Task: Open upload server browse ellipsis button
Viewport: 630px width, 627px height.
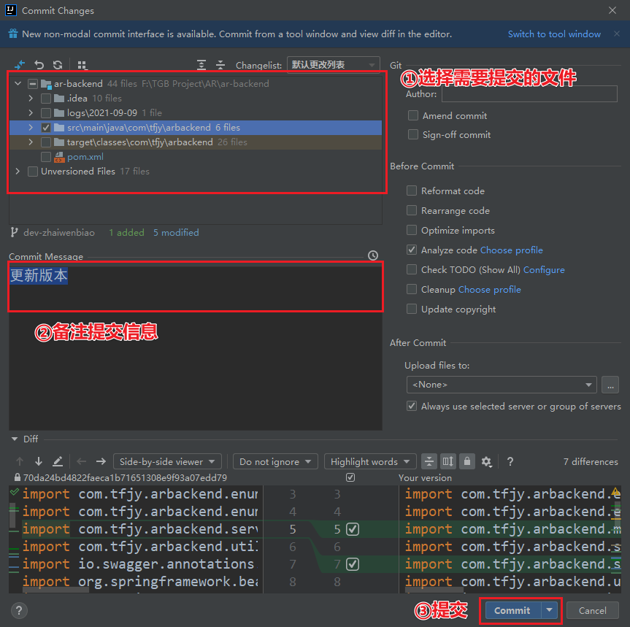Action: coord(610,385)
